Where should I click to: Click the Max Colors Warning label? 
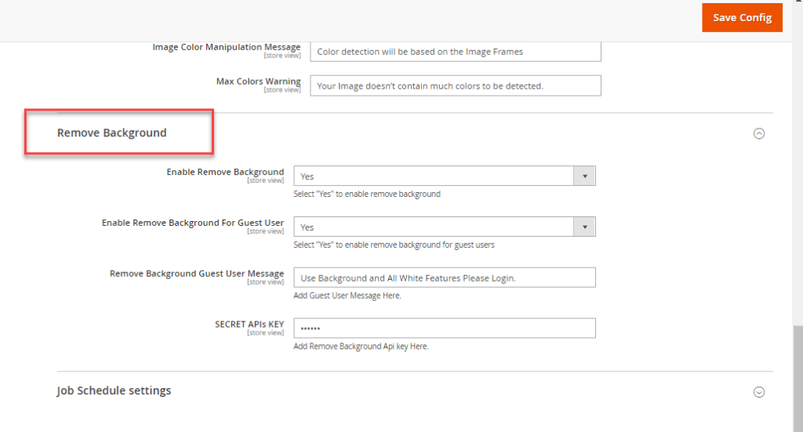pos(258,82)
